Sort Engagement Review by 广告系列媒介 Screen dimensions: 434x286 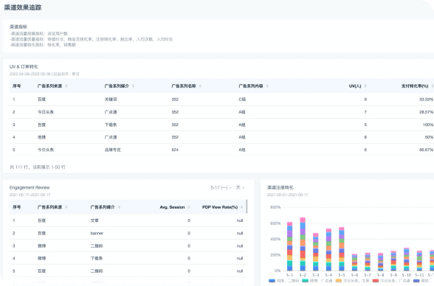[x=119, y=207]
